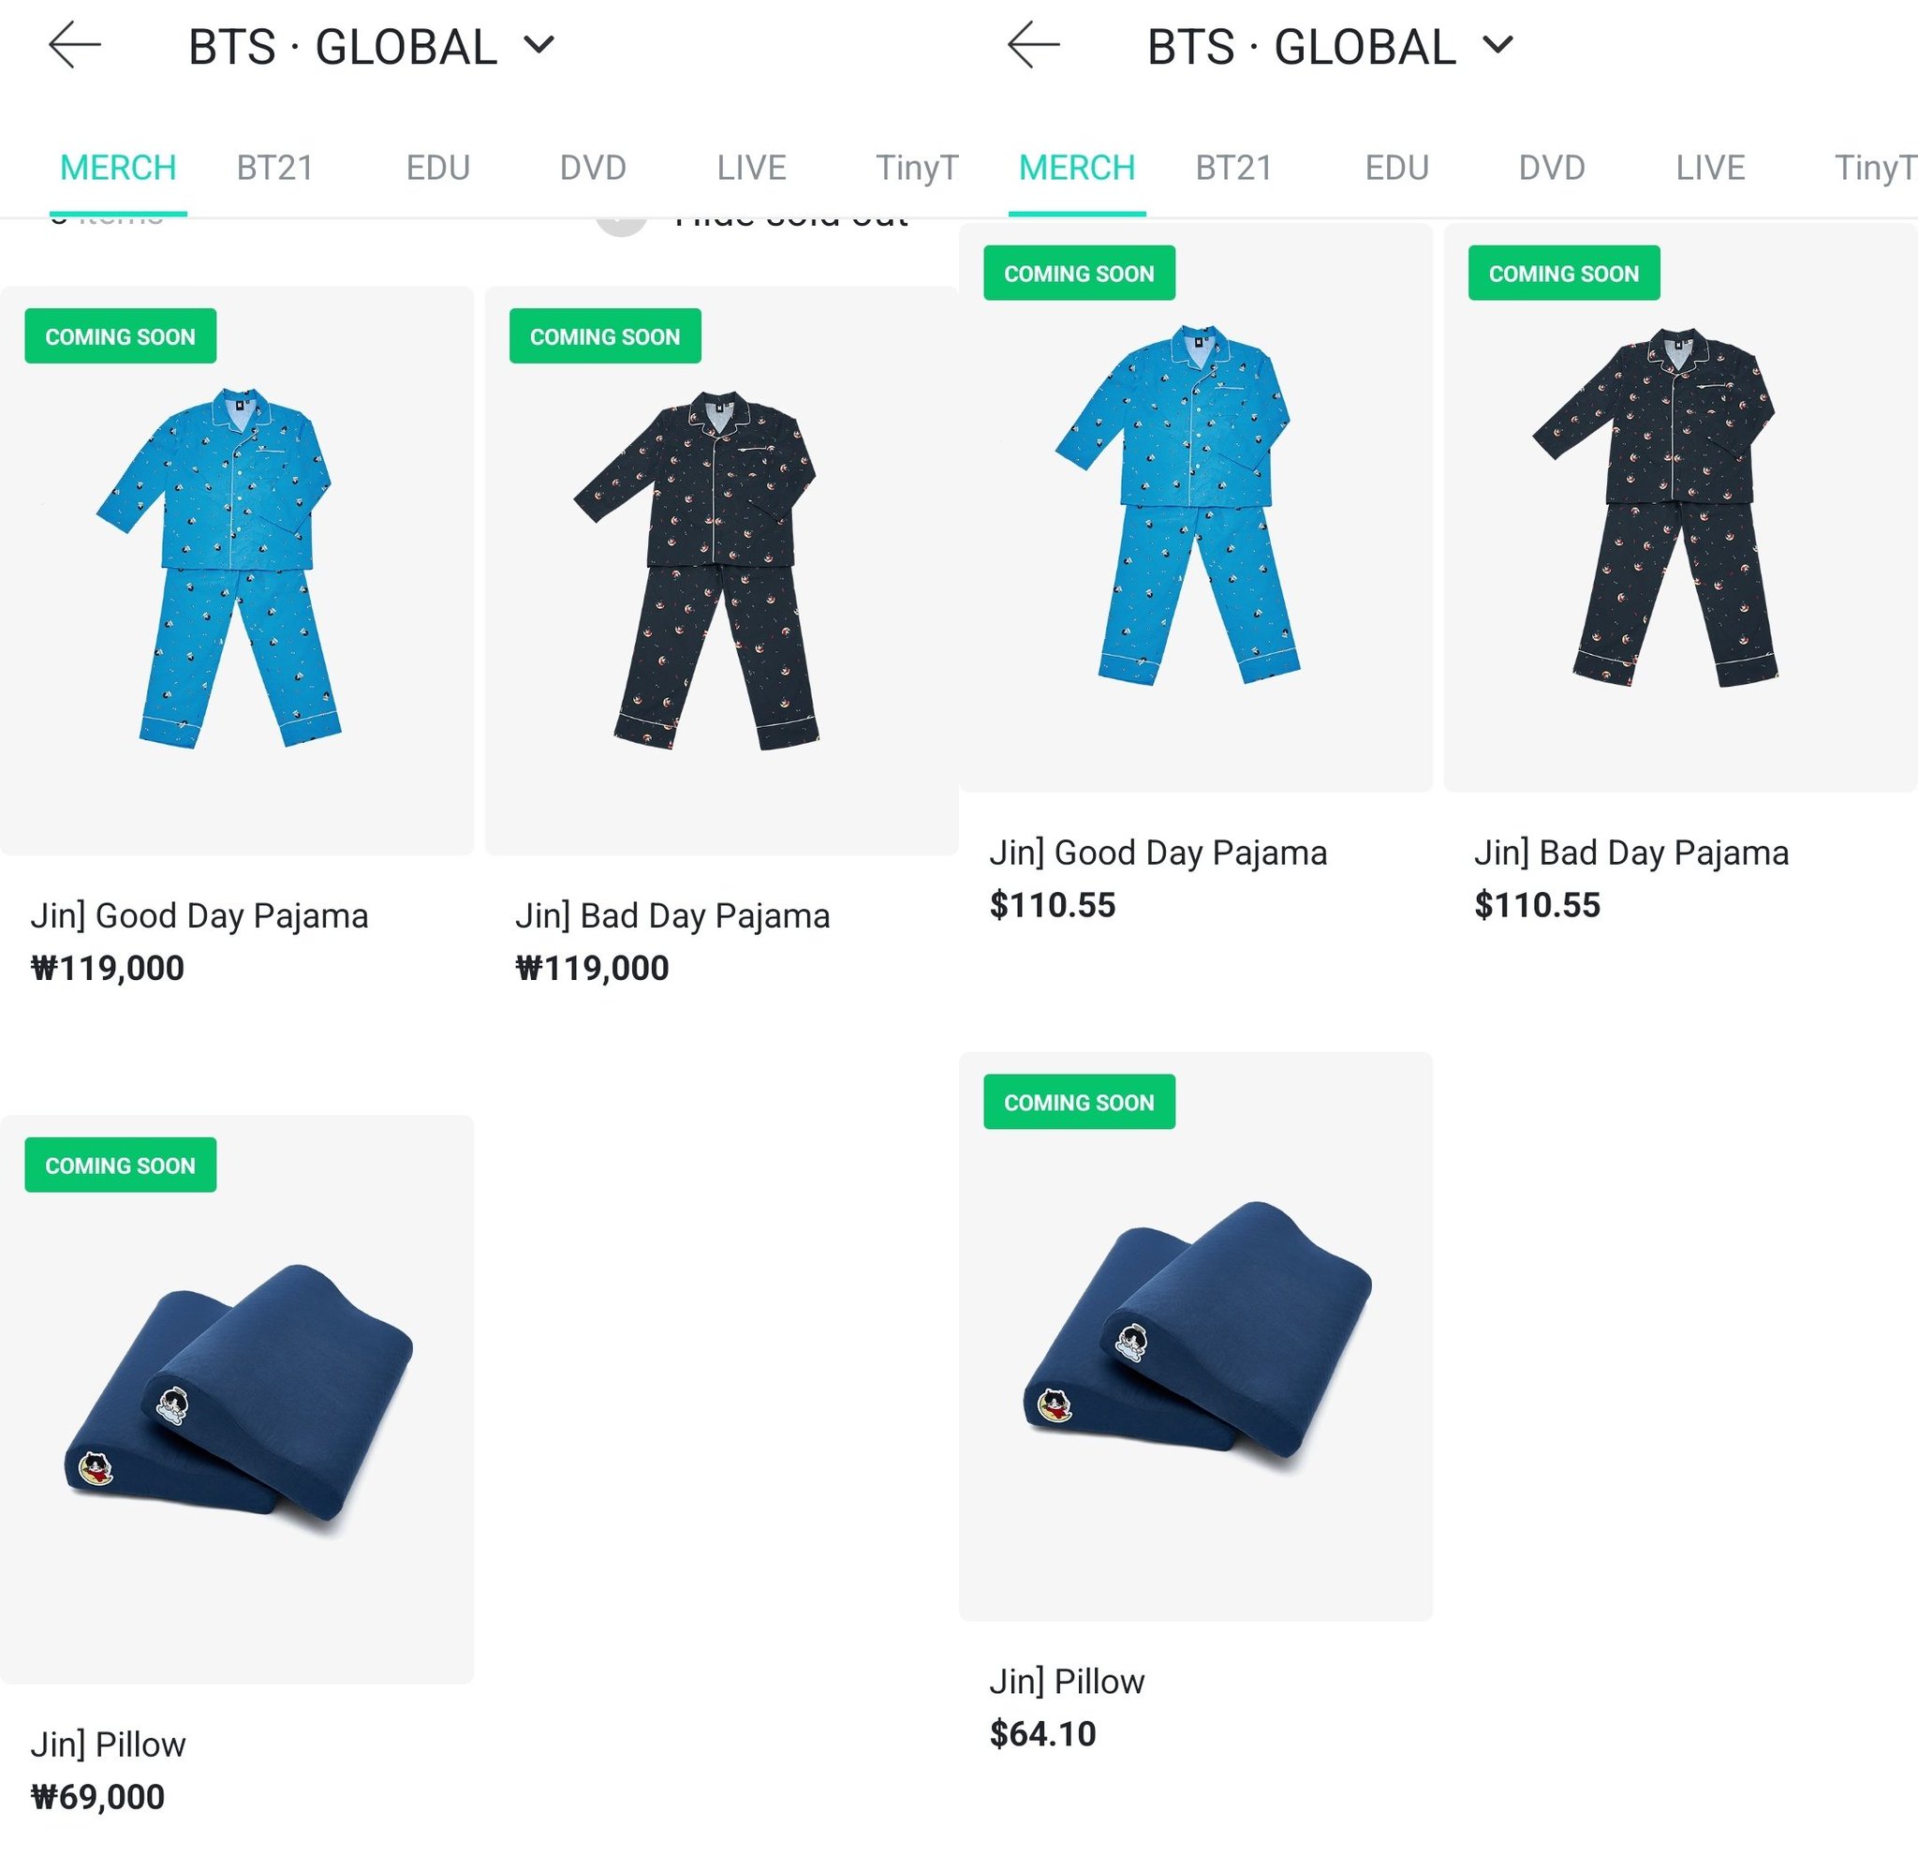The height and width of the screenshot is (1856, 1918).
Task: Select the TinyT tab on left screen
Action: 916,168
